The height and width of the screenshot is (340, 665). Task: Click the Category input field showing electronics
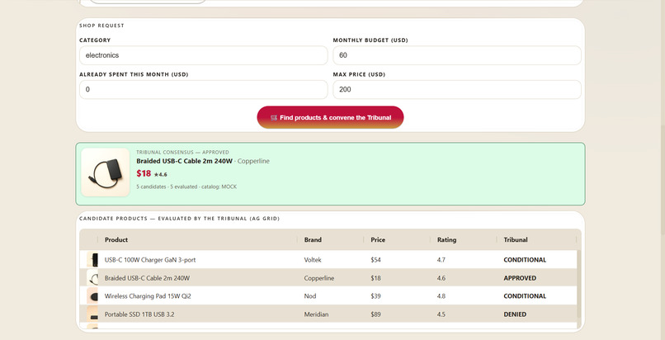point(204,55)
